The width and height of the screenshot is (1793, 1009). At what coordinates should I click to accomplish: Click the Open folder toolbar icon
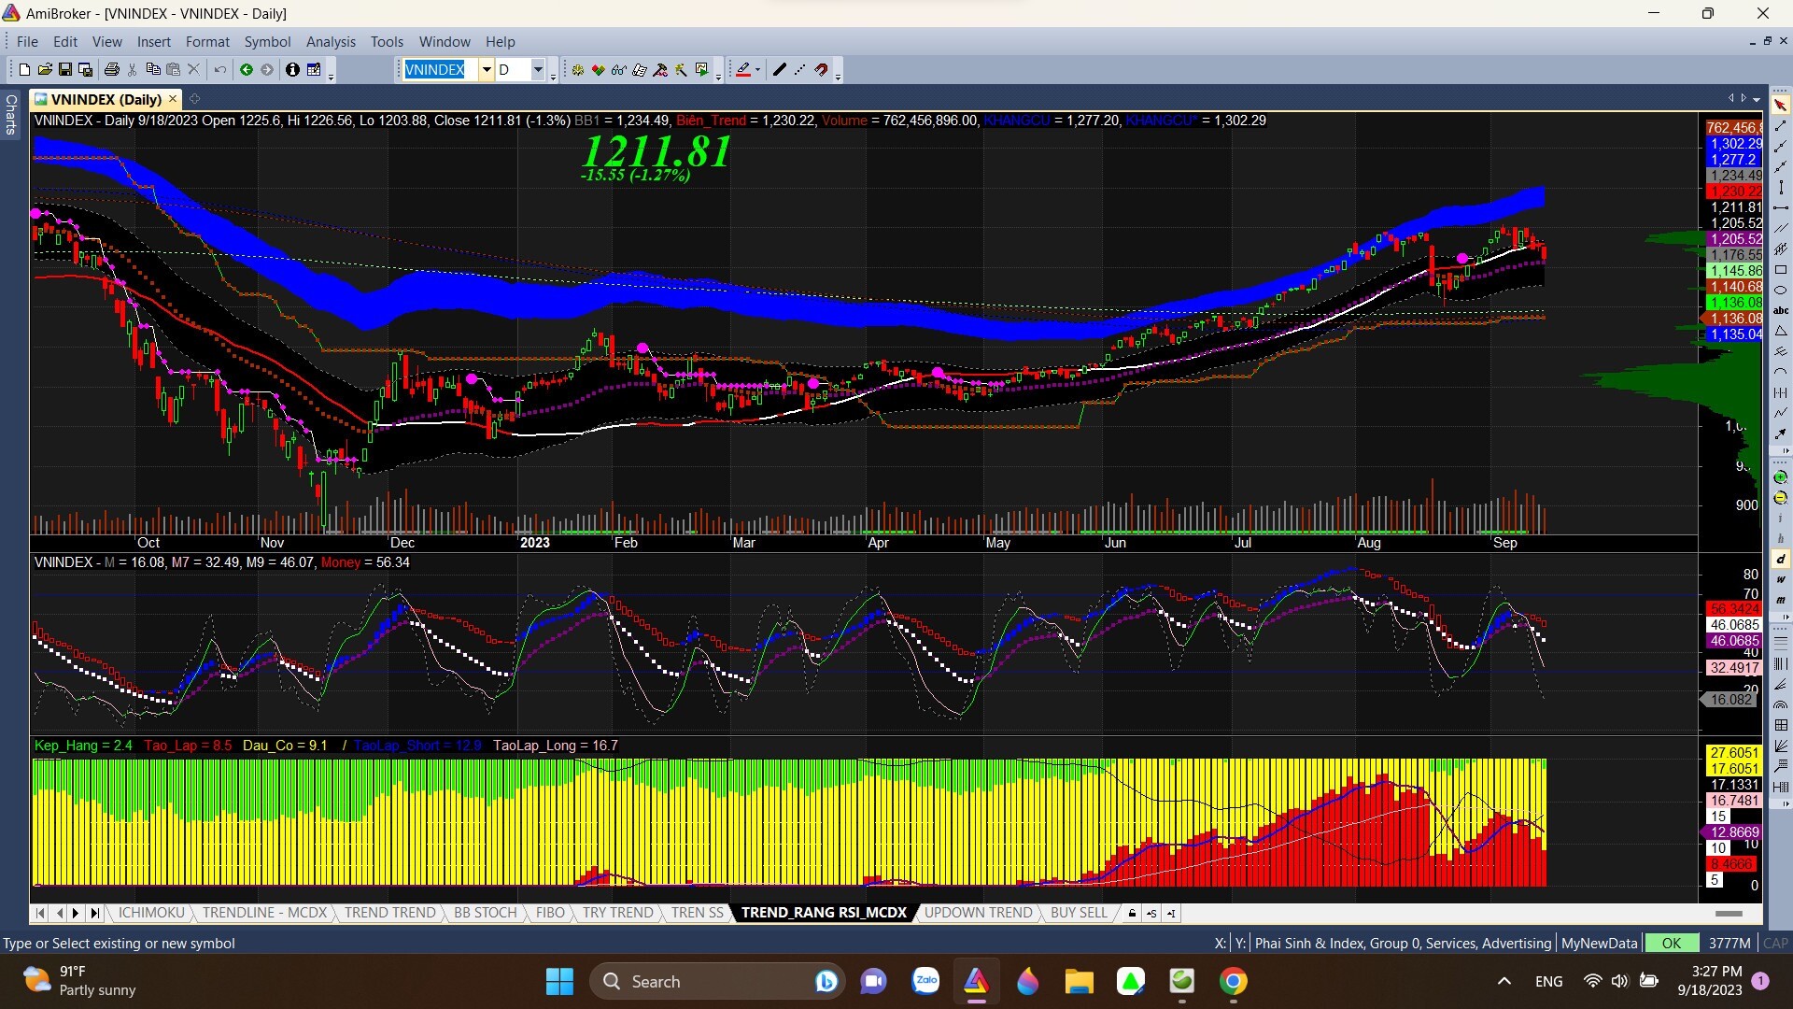tap(45, 70)
